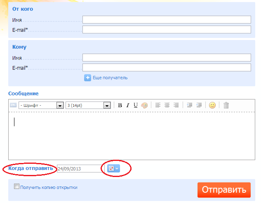Open the text color palette icon

pos(144,105)
